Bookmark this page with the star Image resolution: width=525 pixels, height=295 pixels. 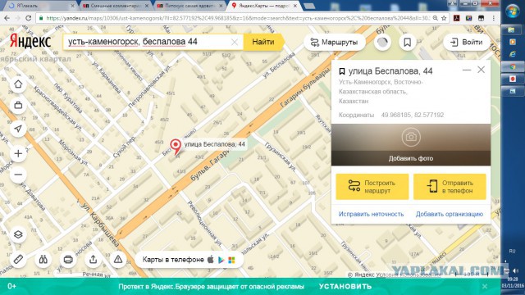point(444,18)
